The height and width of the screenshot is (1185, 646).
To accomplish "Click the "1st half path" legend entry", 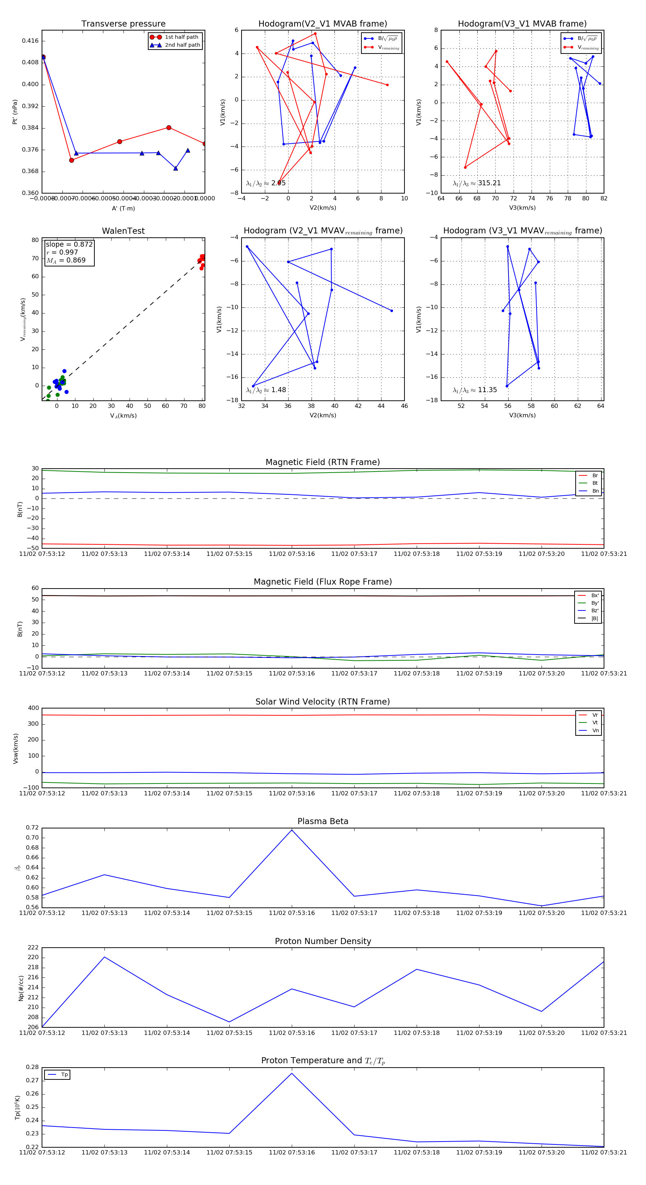I will [175, 37].
